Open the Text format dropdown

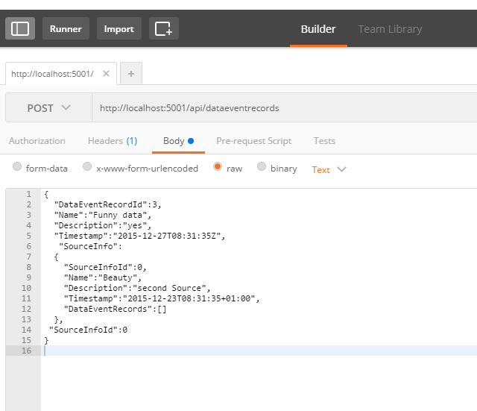(x=329, y=169)
